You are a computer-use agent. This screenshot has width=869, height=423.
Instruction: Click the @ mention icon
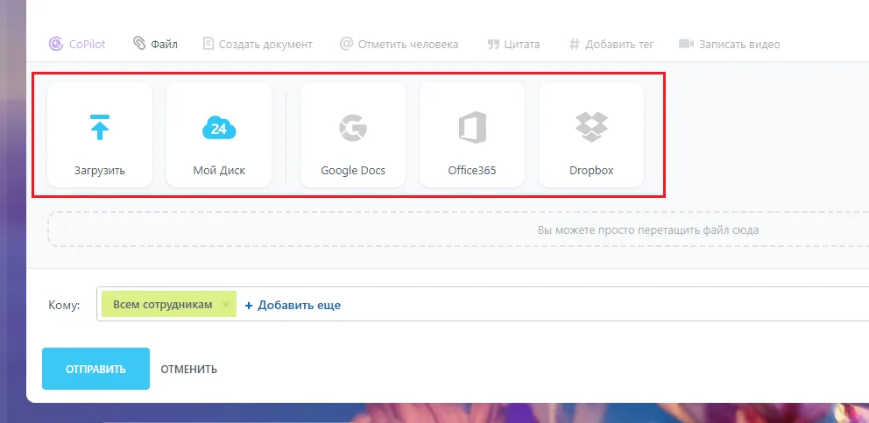tap(346, 44)
